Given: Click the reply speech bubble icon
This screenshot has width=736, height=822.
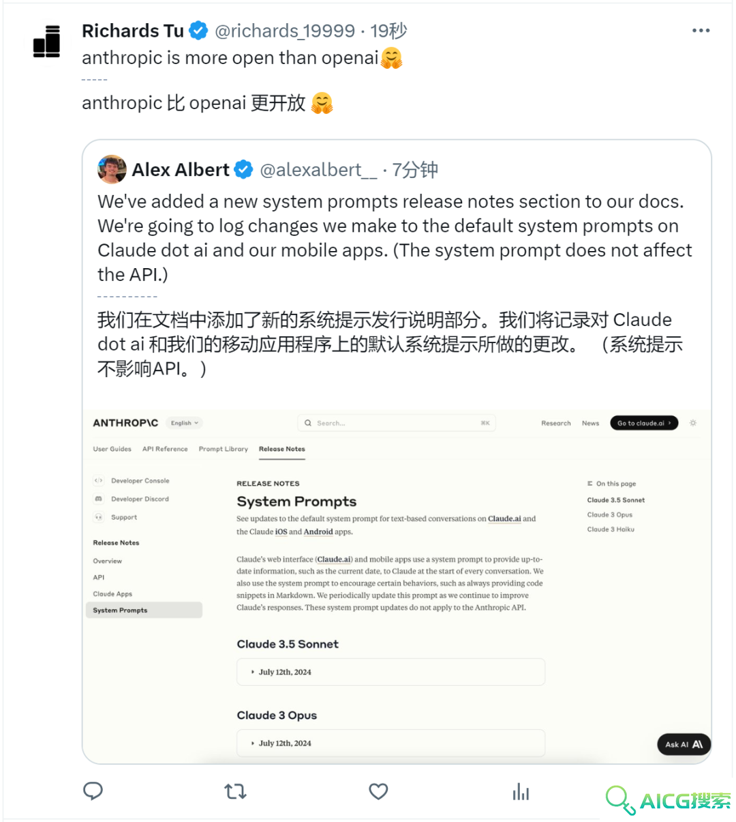Looking at the screenshot, I should [x=93, y=791].
